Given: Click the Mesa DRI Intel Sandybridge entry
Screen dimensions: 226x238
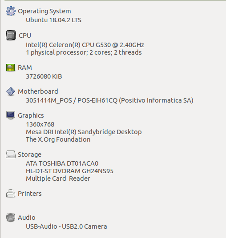Looking at the screenshot, I should [84, 132].
